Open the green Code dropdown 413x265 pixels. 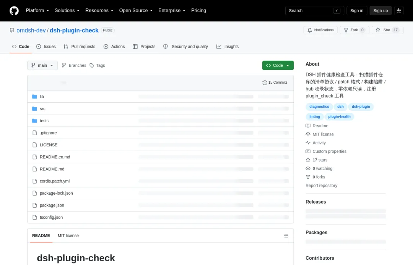point(278,65)
